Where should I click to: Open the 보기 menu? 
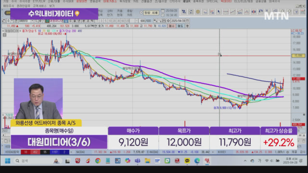click(52, 6)
